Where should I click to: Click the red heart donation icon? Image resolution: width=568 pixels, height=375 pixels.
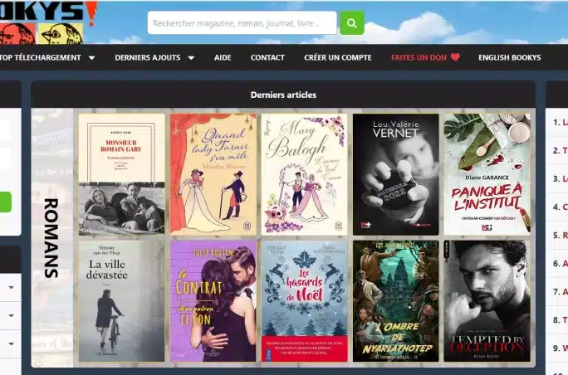[x=455, y=57]
